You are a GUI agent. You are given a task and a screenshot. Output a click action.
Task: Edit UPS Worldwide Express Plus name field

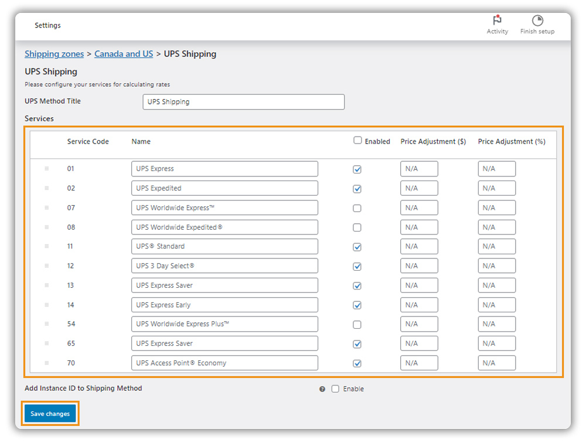[224, 323]
